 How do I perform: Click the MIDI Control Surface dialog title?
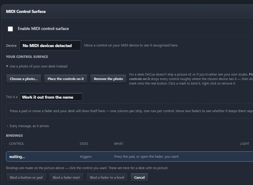[x=26, y=11]
